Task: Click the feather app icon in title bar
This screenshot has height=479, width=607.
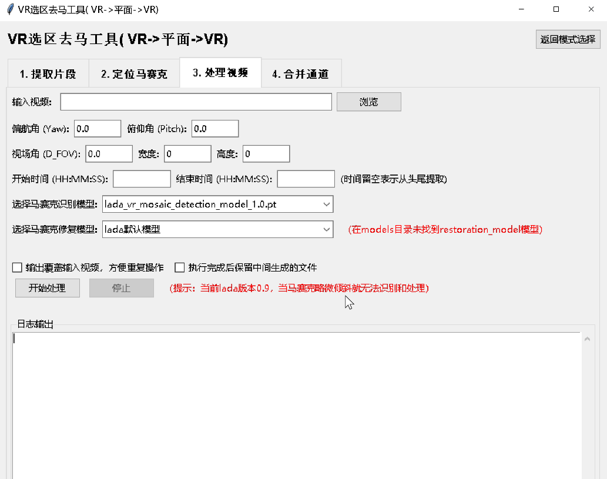Action: (x=11, y=9)
